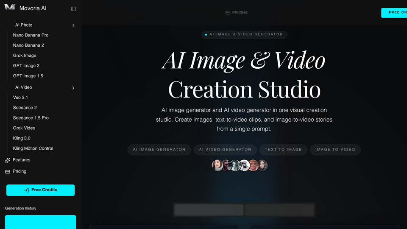Open Veo 3.1 video model
Screen dimensions: 407x229
pyautogui.click(x=20, y=98)
